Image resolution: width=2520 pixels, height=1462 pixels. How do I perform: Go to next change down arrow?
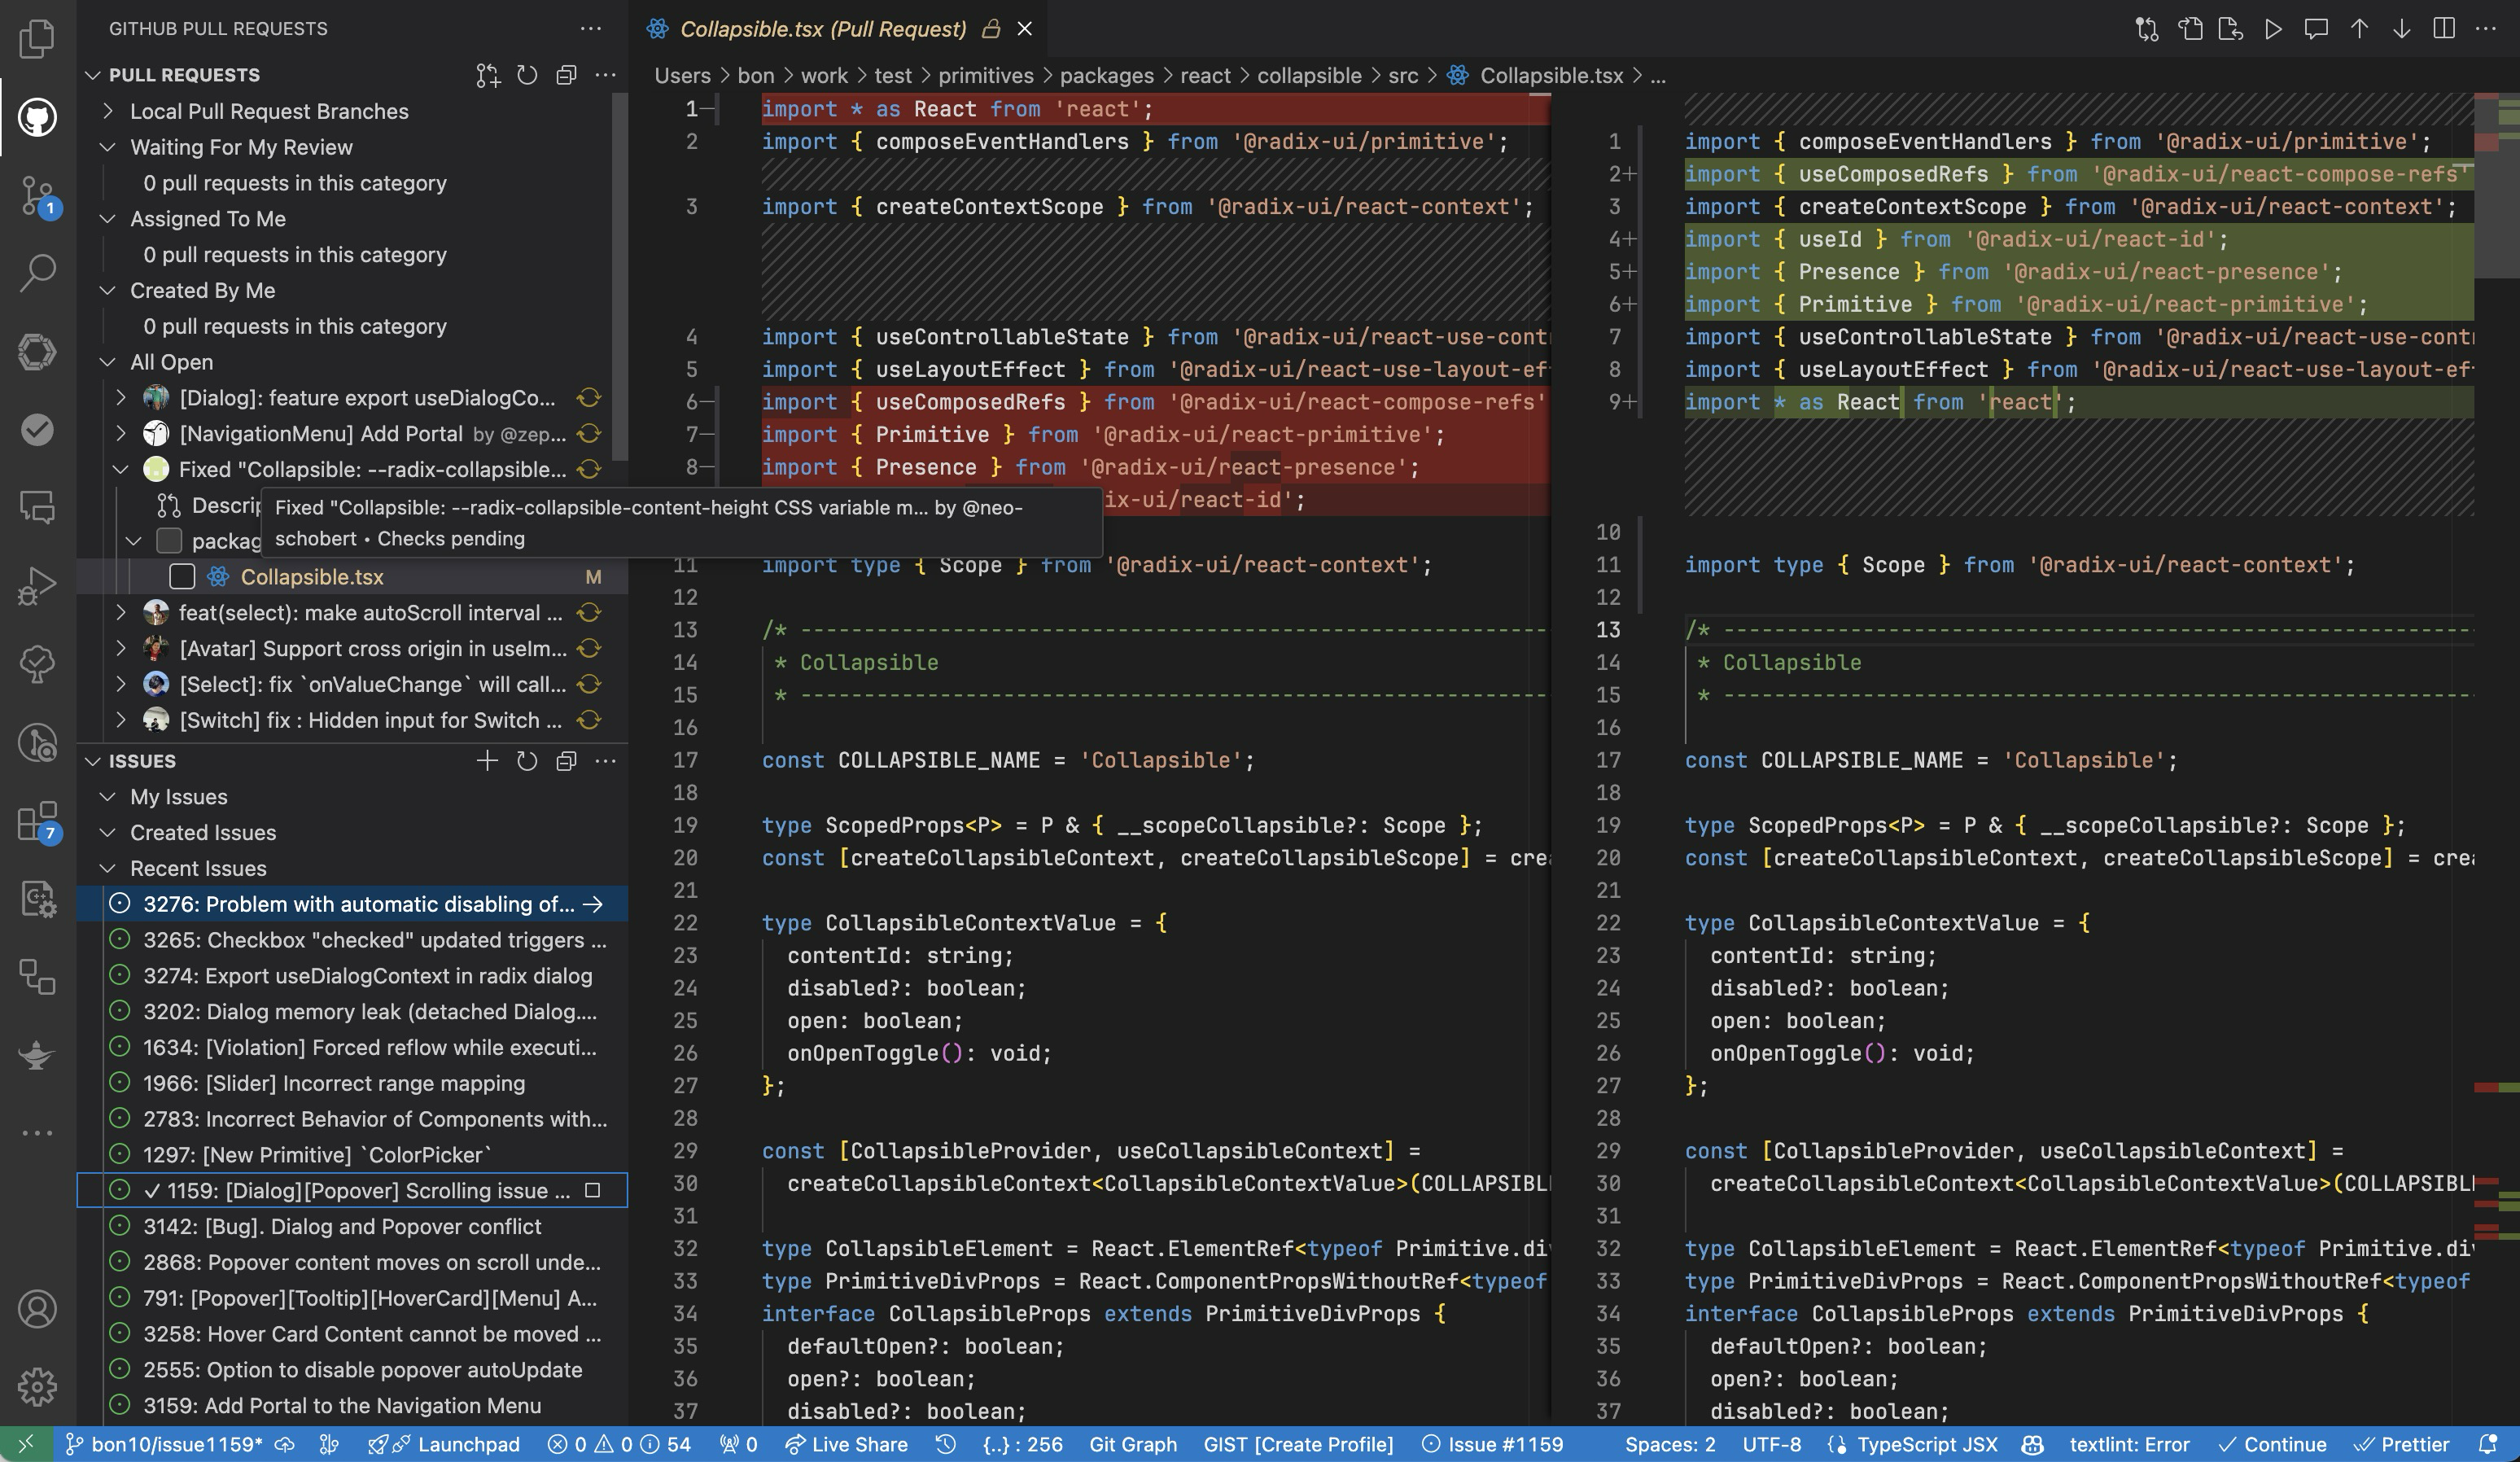click(2401, 29)
